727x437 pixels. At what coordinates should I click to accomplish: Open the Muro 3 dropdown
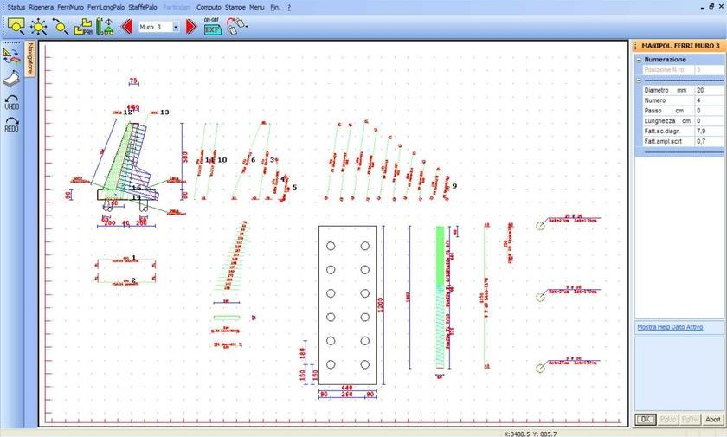pyautogui.click(x=176, y=27)
